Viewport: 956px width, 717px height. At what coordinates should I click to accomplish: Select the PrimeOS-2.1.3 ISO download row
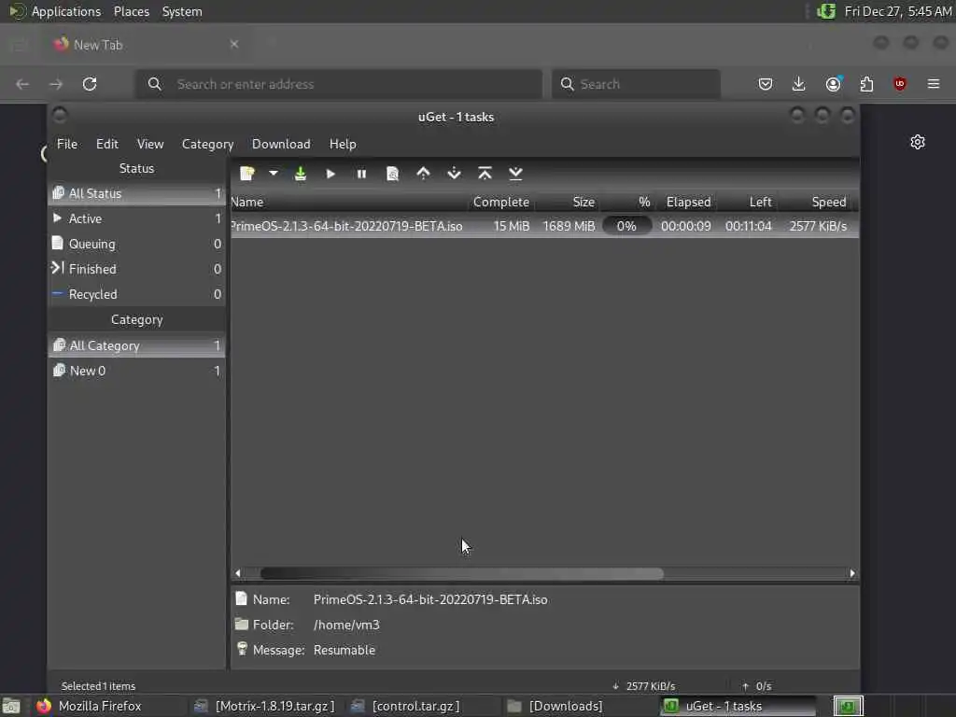click(544, 226)
